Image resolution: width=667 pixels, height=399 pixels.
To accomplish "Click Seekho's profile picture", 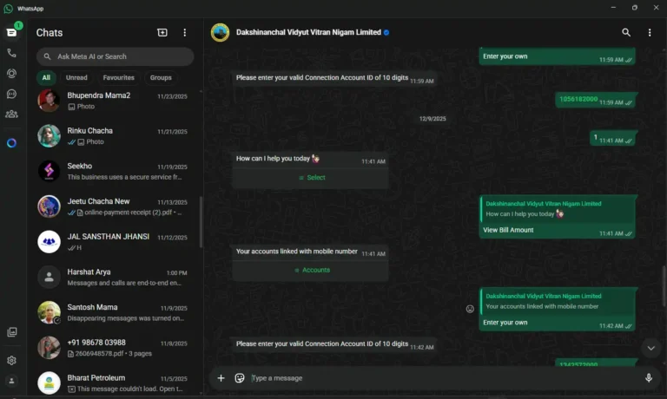I will 49,171.
